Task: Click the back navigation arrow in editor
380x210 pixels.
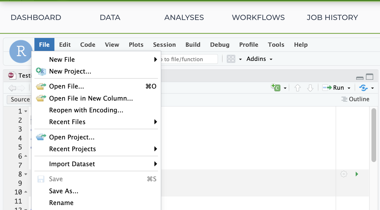Action: point(12,88)
